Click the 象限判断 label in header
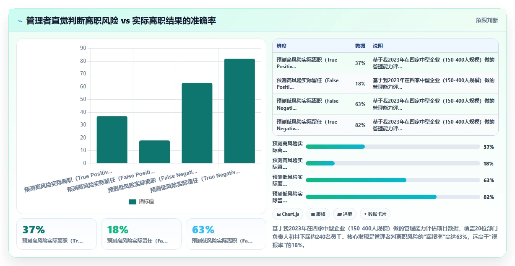 click(x=486, y=20)
